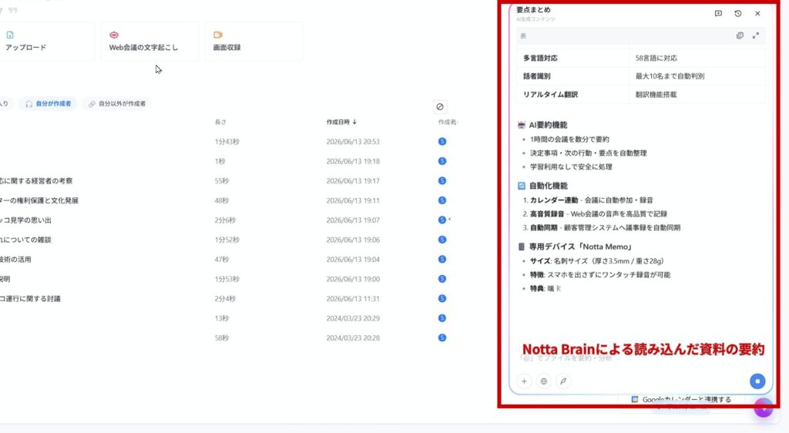The image size is (789, 433).
Task: Open record ending についての雑談
Action: (x=25, y=240)
